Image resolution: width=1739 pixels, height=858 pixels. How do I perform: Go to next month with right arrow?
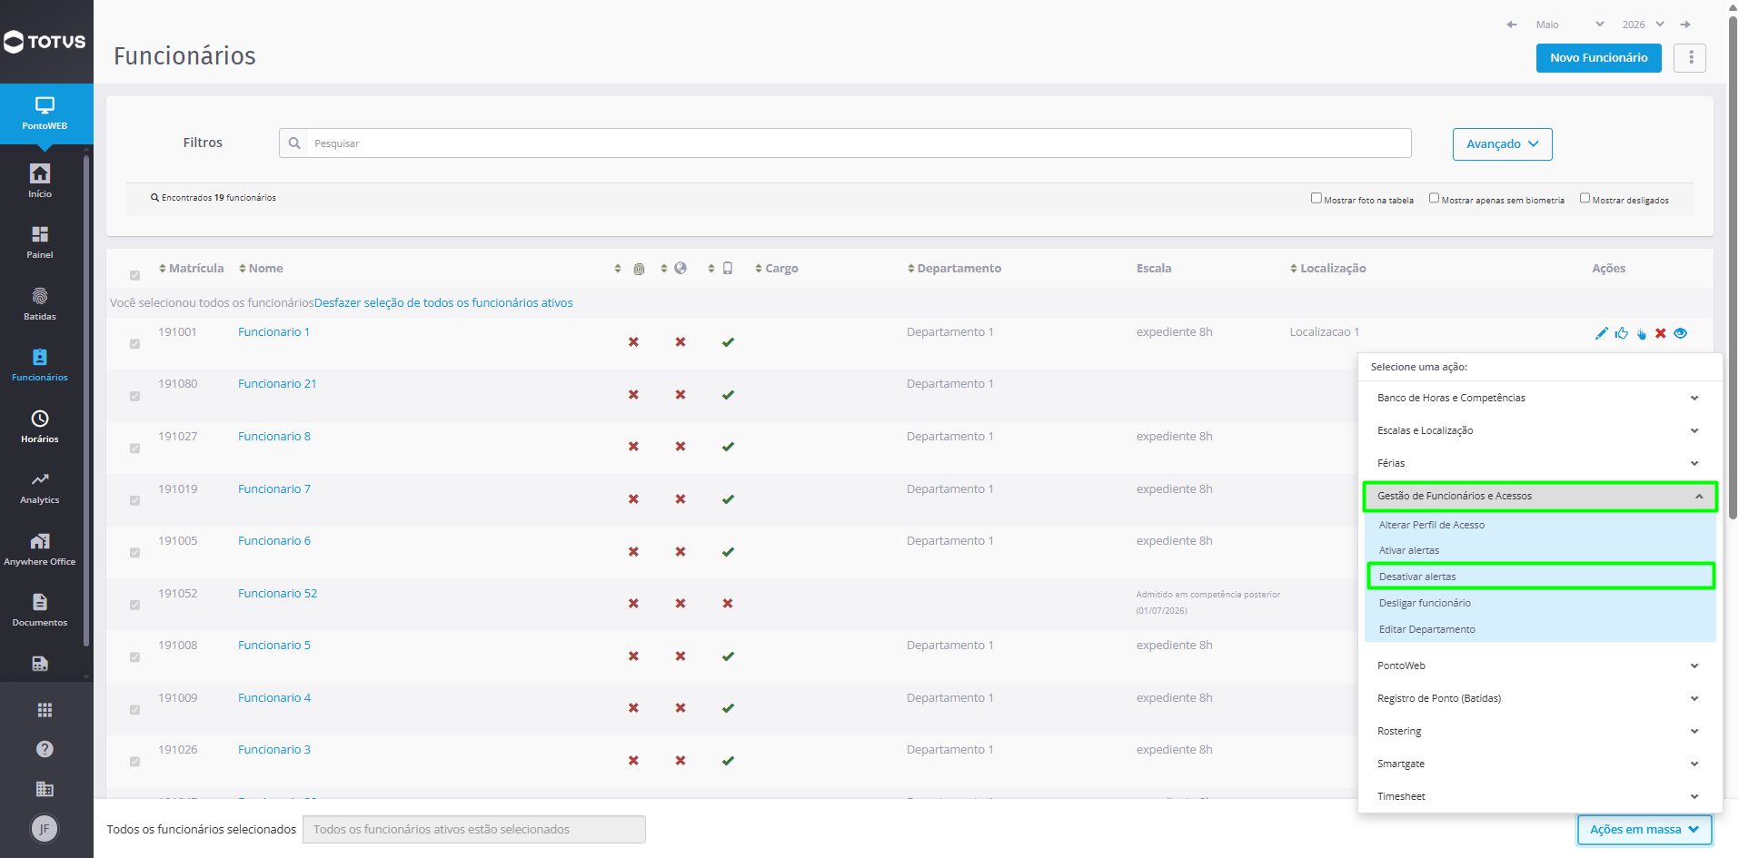pos(1685,25)
